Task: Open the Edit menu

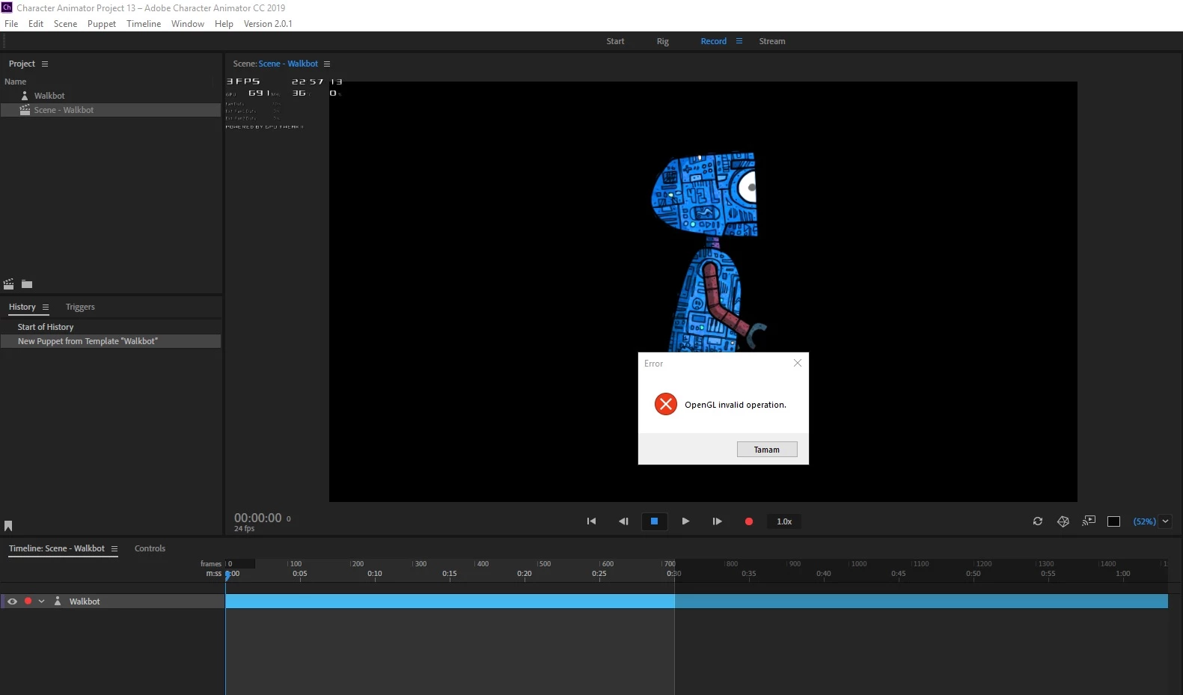Action: click(x=36, y=24)
